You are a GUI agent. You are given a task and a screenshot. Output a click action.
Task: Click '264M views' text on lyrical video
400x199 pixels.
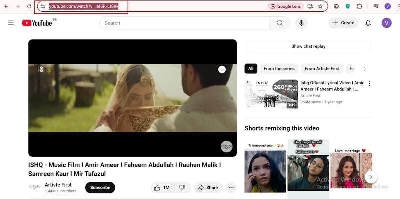click(x=310, y=102)
